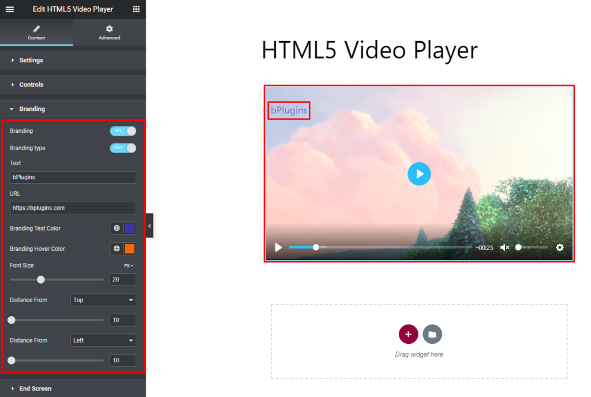Open the video player settings gear
Image resolution: width=591 pixels, height=397 pixels.
559,247
